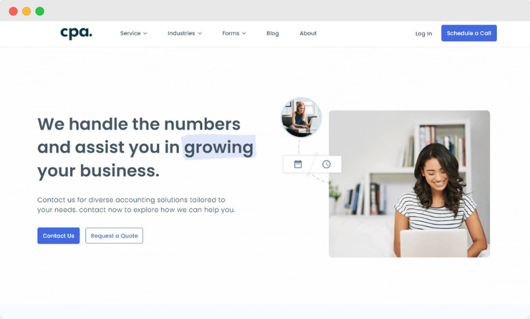This screenshot has width=530, height=319.
Task: Open the About page link
Action: click(x=308, y=33)
